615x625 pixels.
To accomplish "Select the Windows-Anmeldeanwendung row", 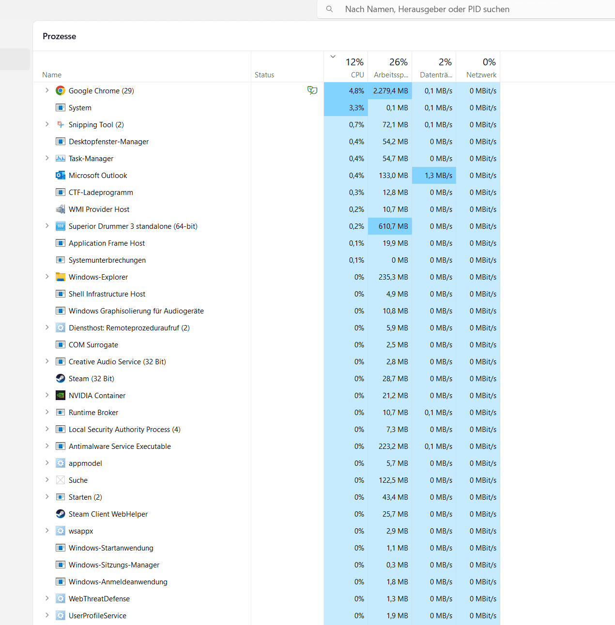I will point(266,581).
